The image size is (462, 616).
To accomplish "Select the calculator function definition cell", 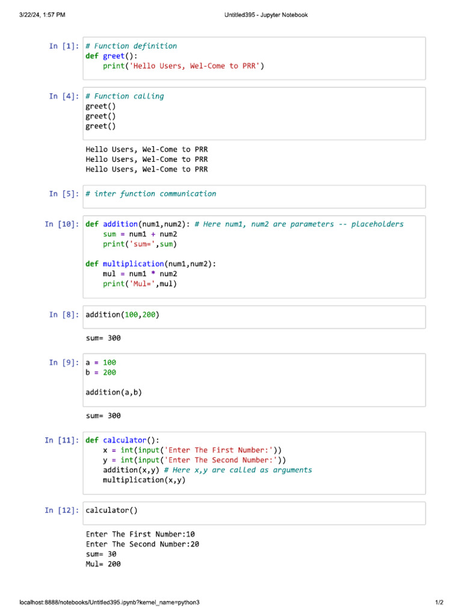I will [254, 463].
